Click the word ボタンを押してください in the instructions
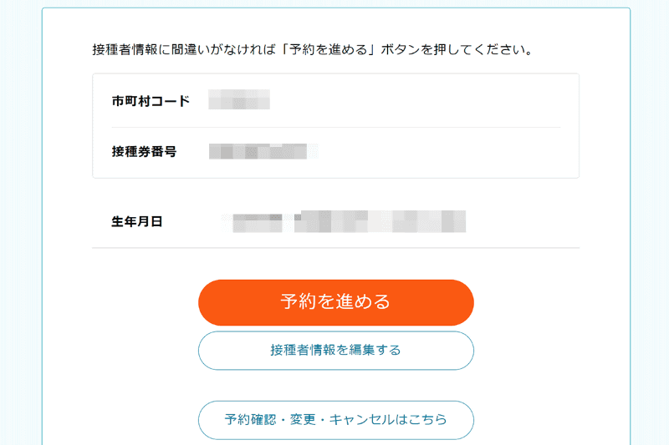Screen dimensions: 669x445 (457, 49)
